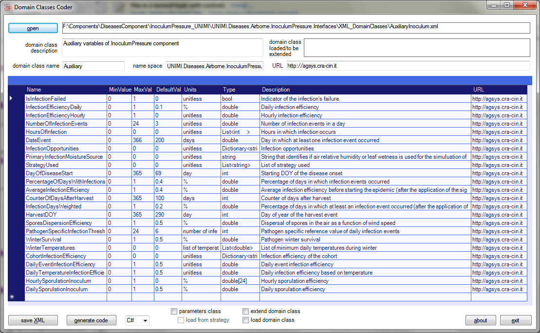540x333 pixels.
Task: Exit the application via exit button
Action: (x=515, y=320)
